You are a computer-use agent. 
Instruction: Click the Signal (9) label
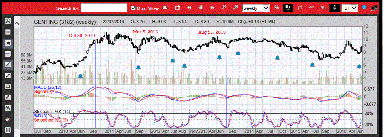pyautogui.click(x=43, y=92)
